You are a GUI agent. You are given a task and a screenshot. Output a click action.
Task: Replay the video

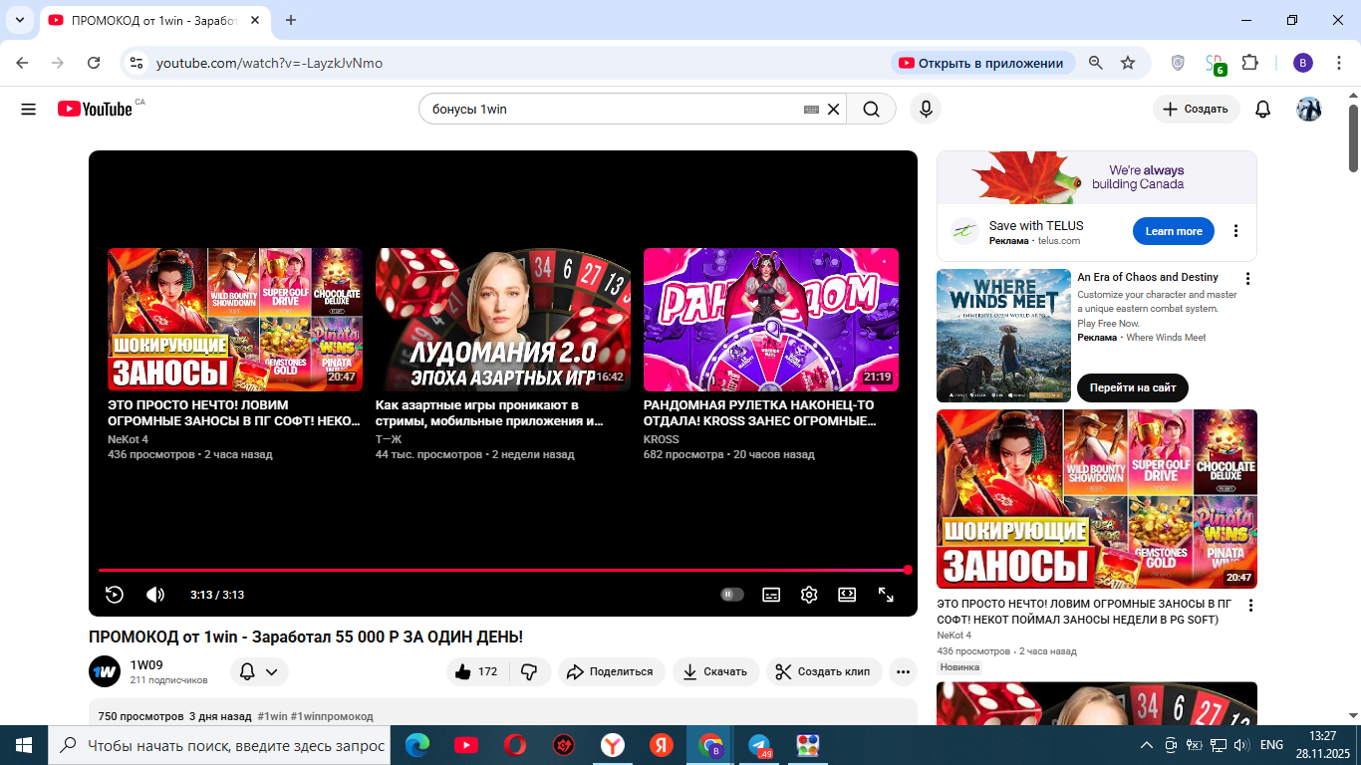(x=115, y=595)
